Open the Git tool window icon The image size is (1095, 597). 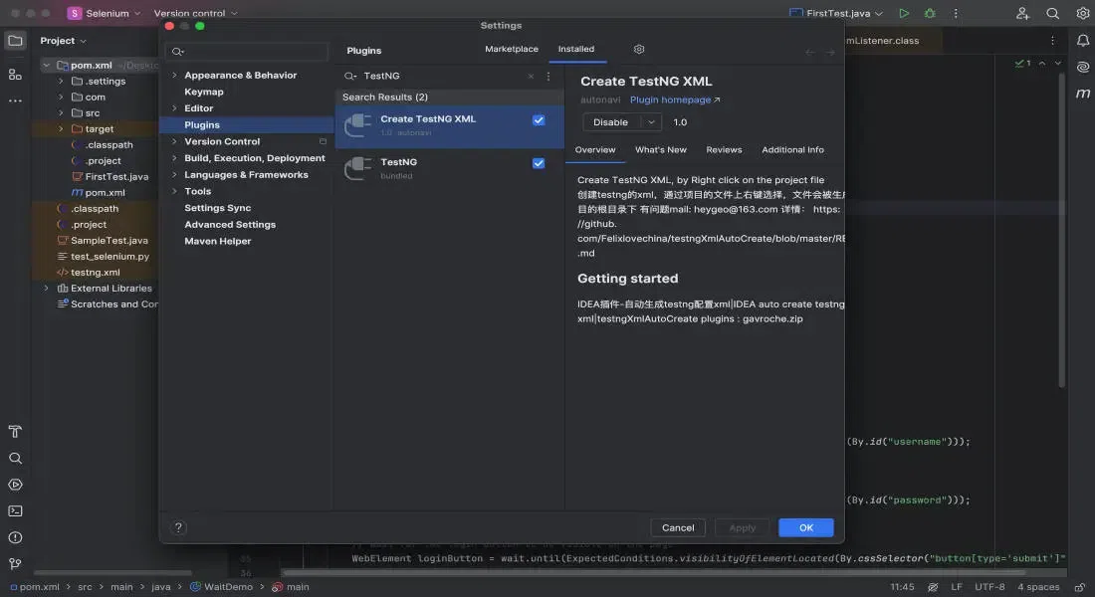coord(15,563)
